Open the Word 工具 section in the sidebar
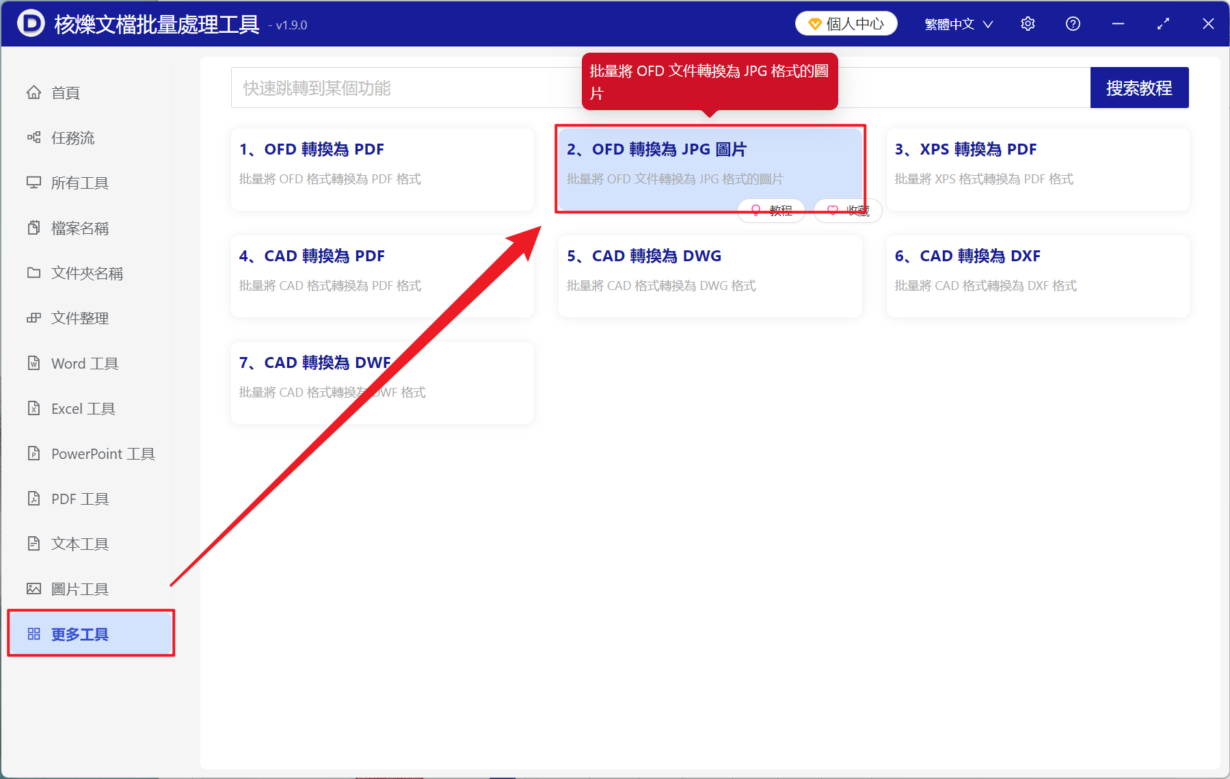The image size is (1230, 779). [x=83, y=363]
